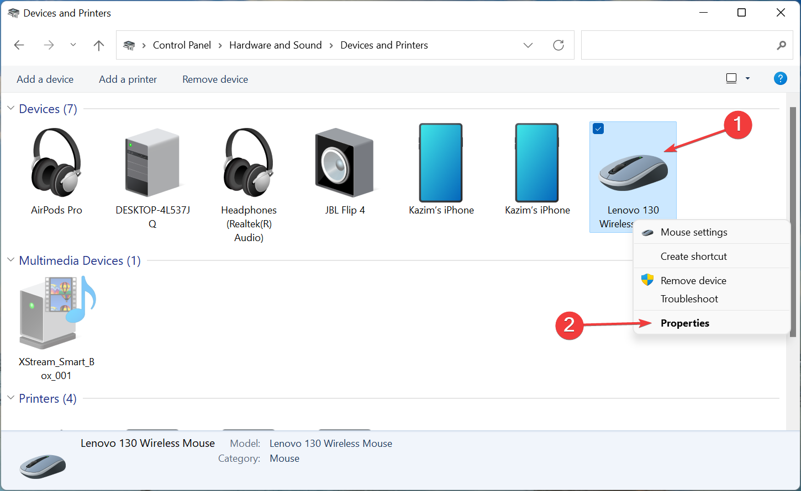The image size is (801, 491).
Task: Click Remove device in the toolbar
Action: pyautogui.click(x=215, y=79)
